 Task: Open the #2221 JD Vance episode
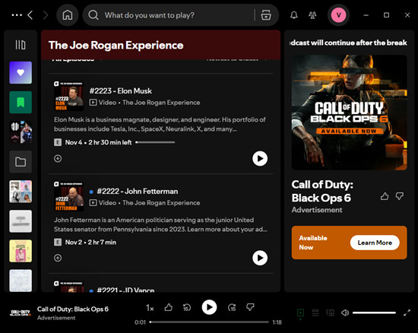[125, 290]
